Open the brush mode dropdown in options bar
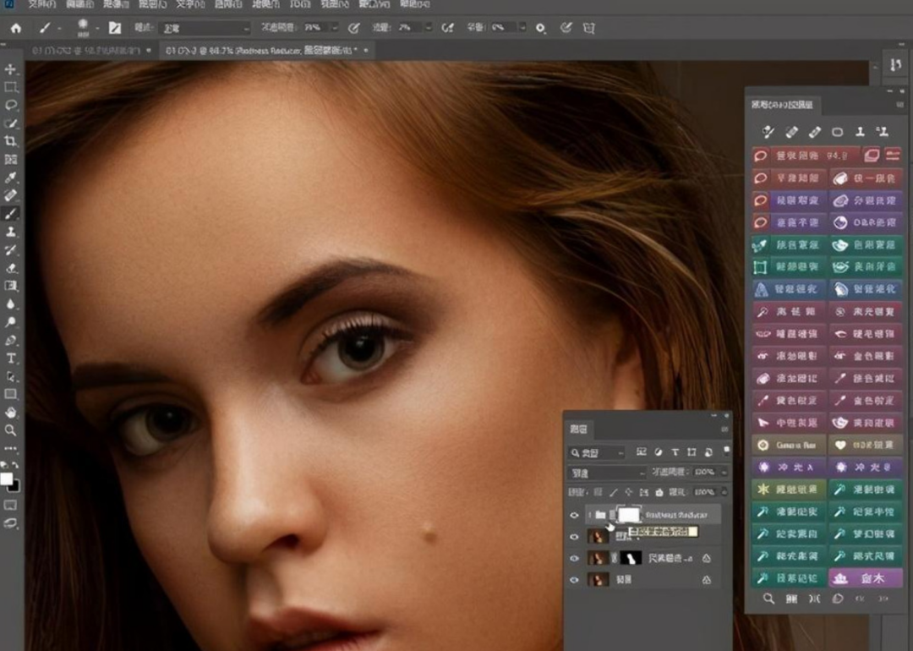913x651 pixels. click(x=204, y=28)
